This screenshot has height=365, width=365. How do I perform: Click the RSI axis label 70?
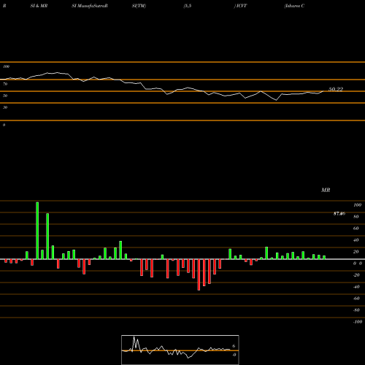5,84
